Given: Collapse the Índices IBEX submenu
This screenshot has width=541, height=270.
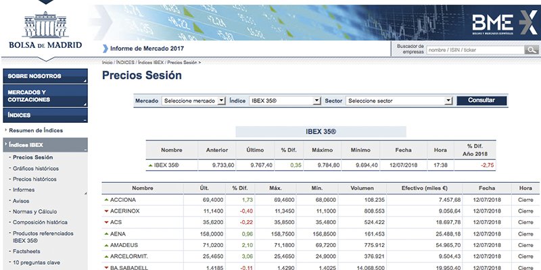Looking at the screenshot, I should coord(45,145).
